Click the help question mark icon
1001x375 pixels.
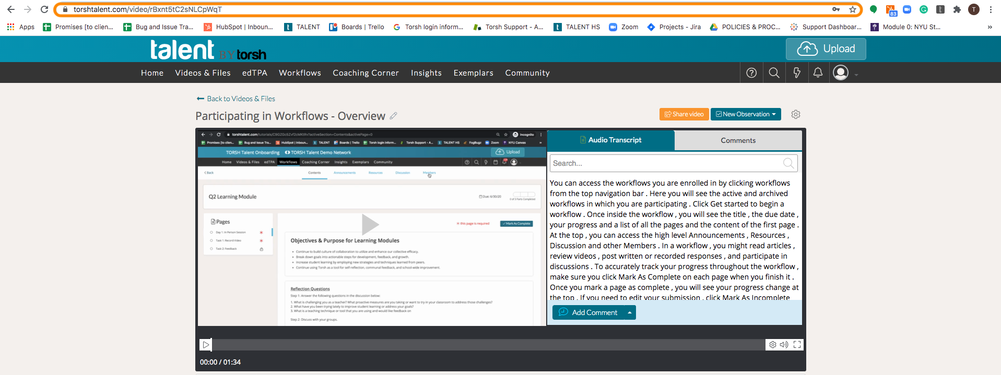pyautogui.click(x=751, y=73)
